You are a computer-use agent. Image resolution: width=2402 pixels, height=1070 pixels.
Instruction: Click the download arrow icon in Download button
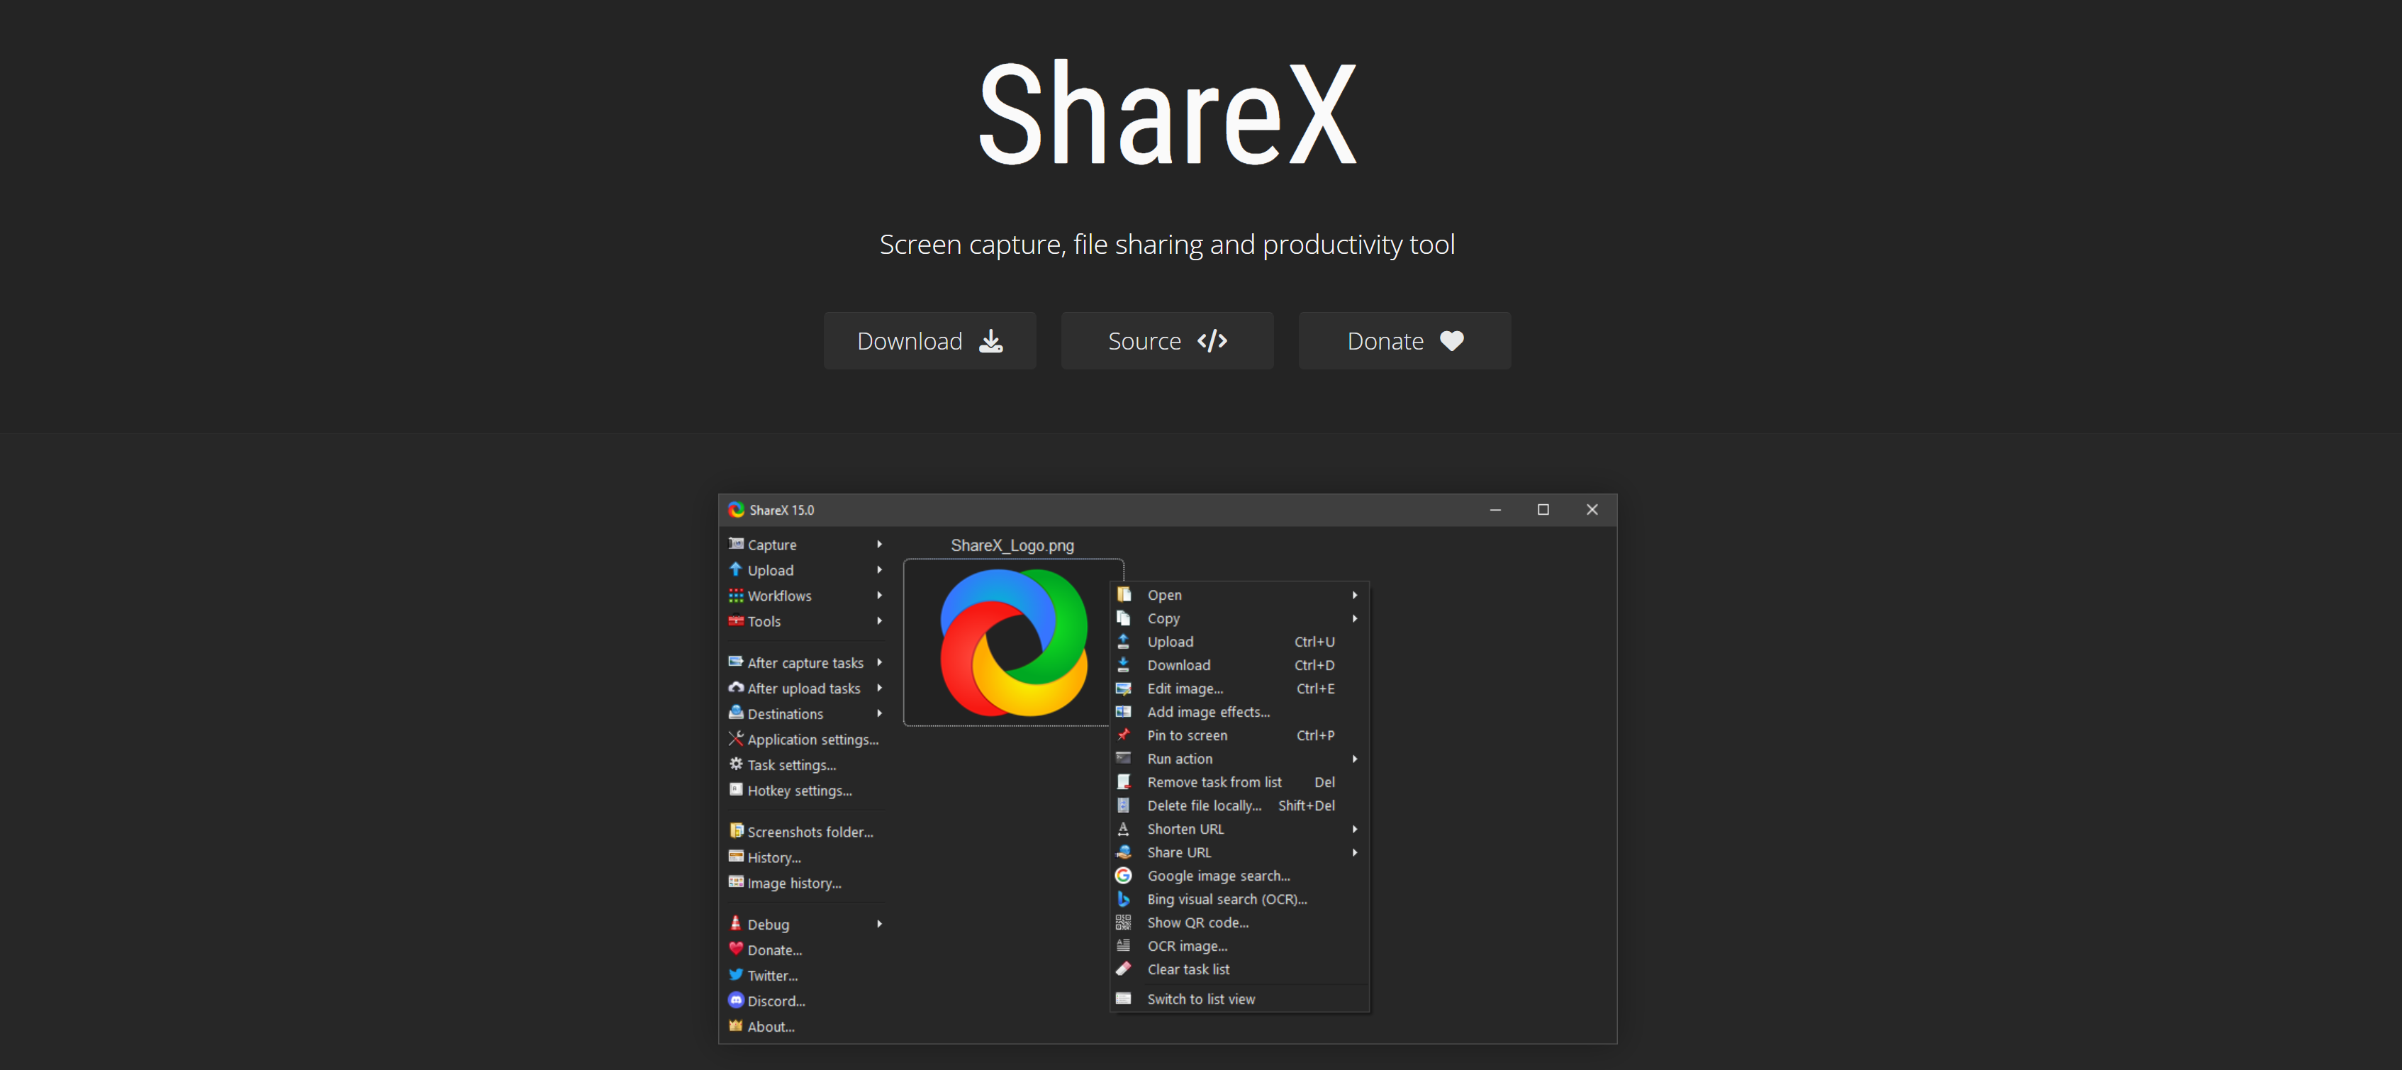990,342
